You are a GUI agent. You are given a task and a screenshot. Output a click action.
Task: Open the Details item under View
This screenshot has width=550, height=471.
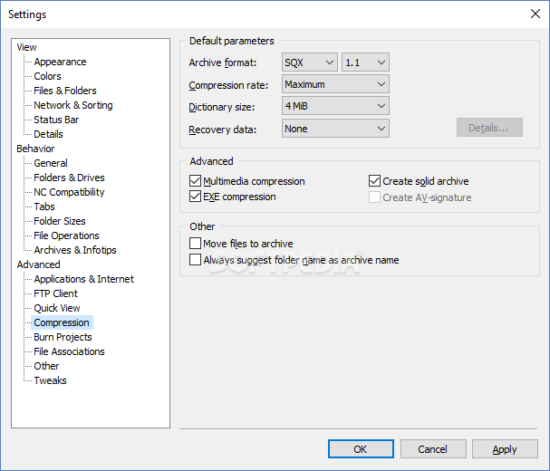48,134
